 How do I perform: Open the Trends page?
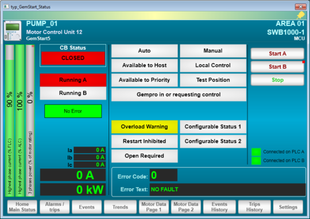tap(120, 207)
